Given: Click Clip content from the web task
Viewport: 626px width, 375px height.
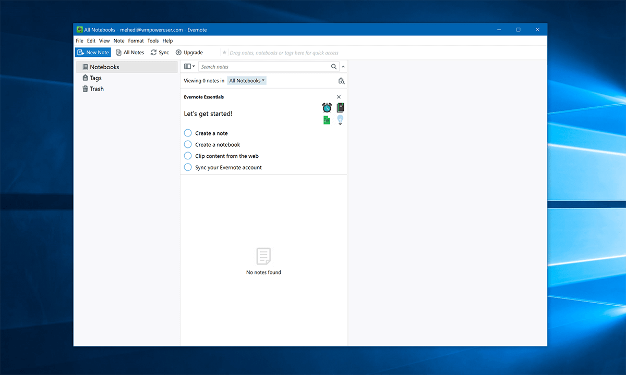Looking at the screenshot, I should tap(188, 156).
